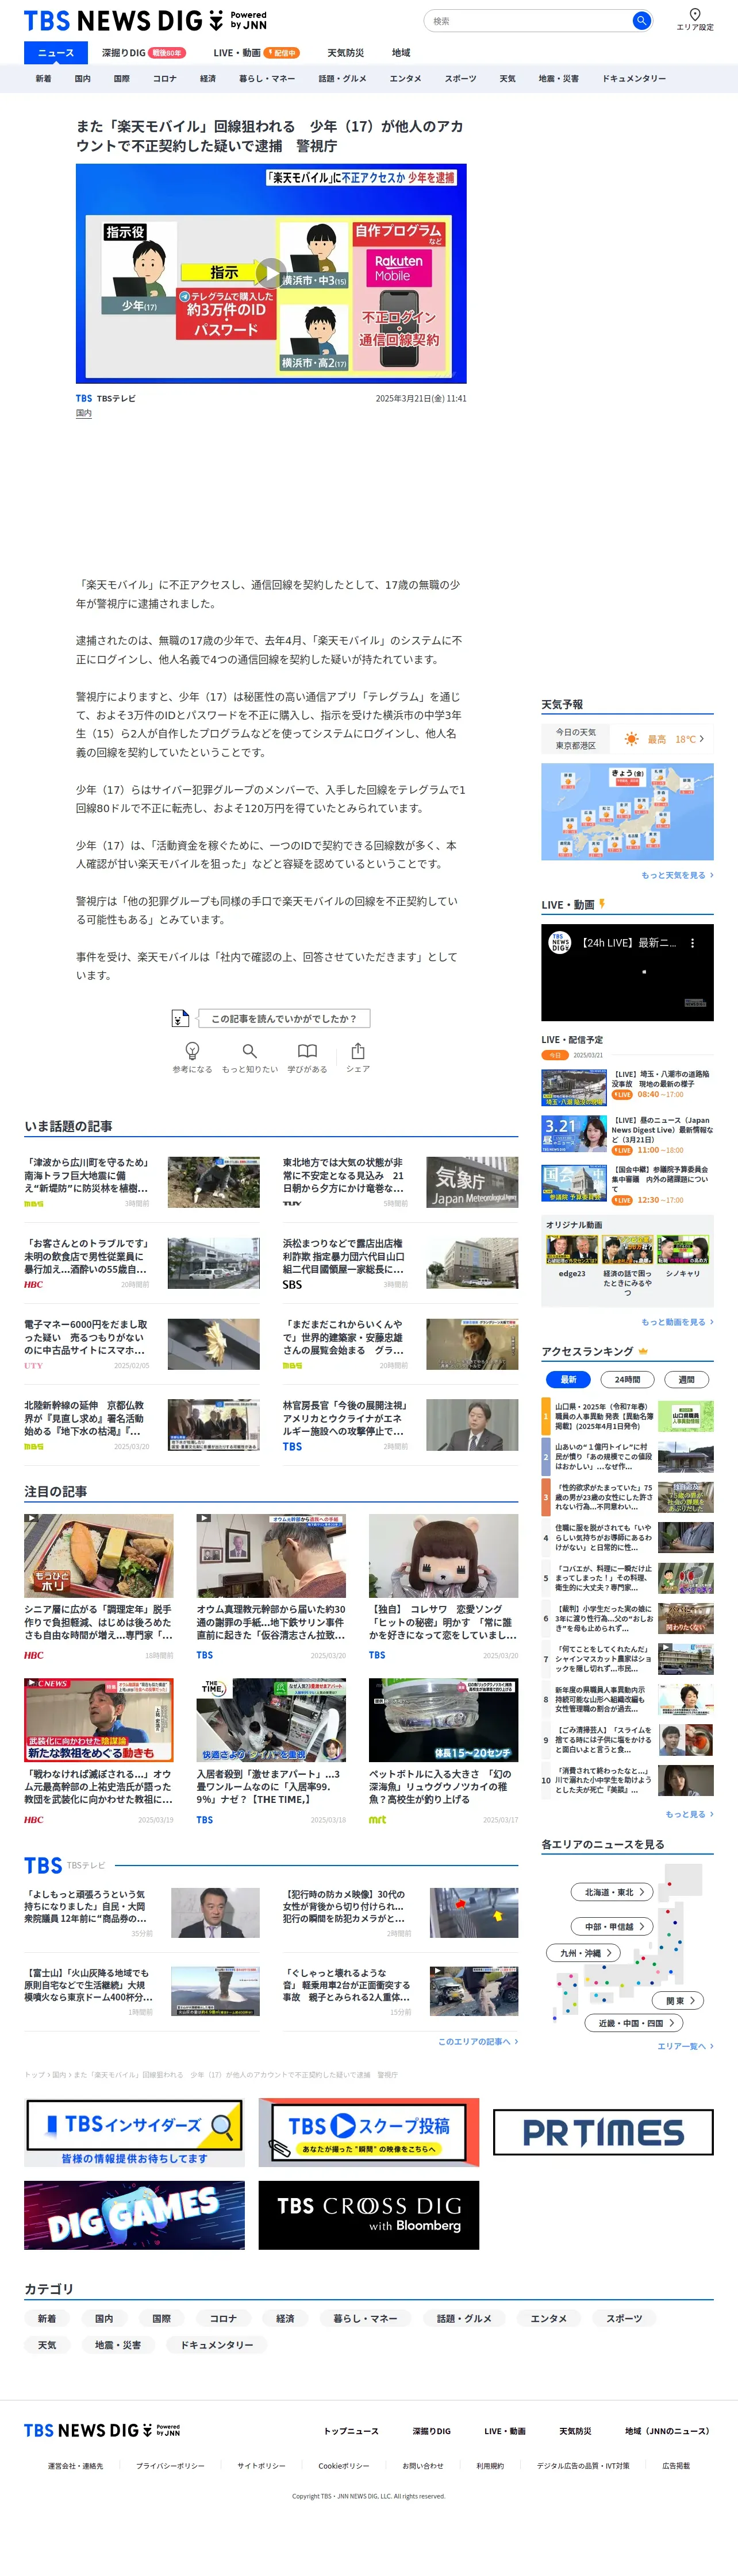738x2576 pixels.
Task: Click the 国内 tag under the article date
Action: 84,413
